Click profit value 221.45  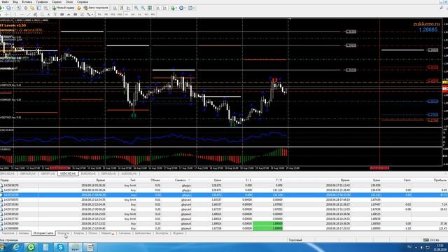[442, 228]
